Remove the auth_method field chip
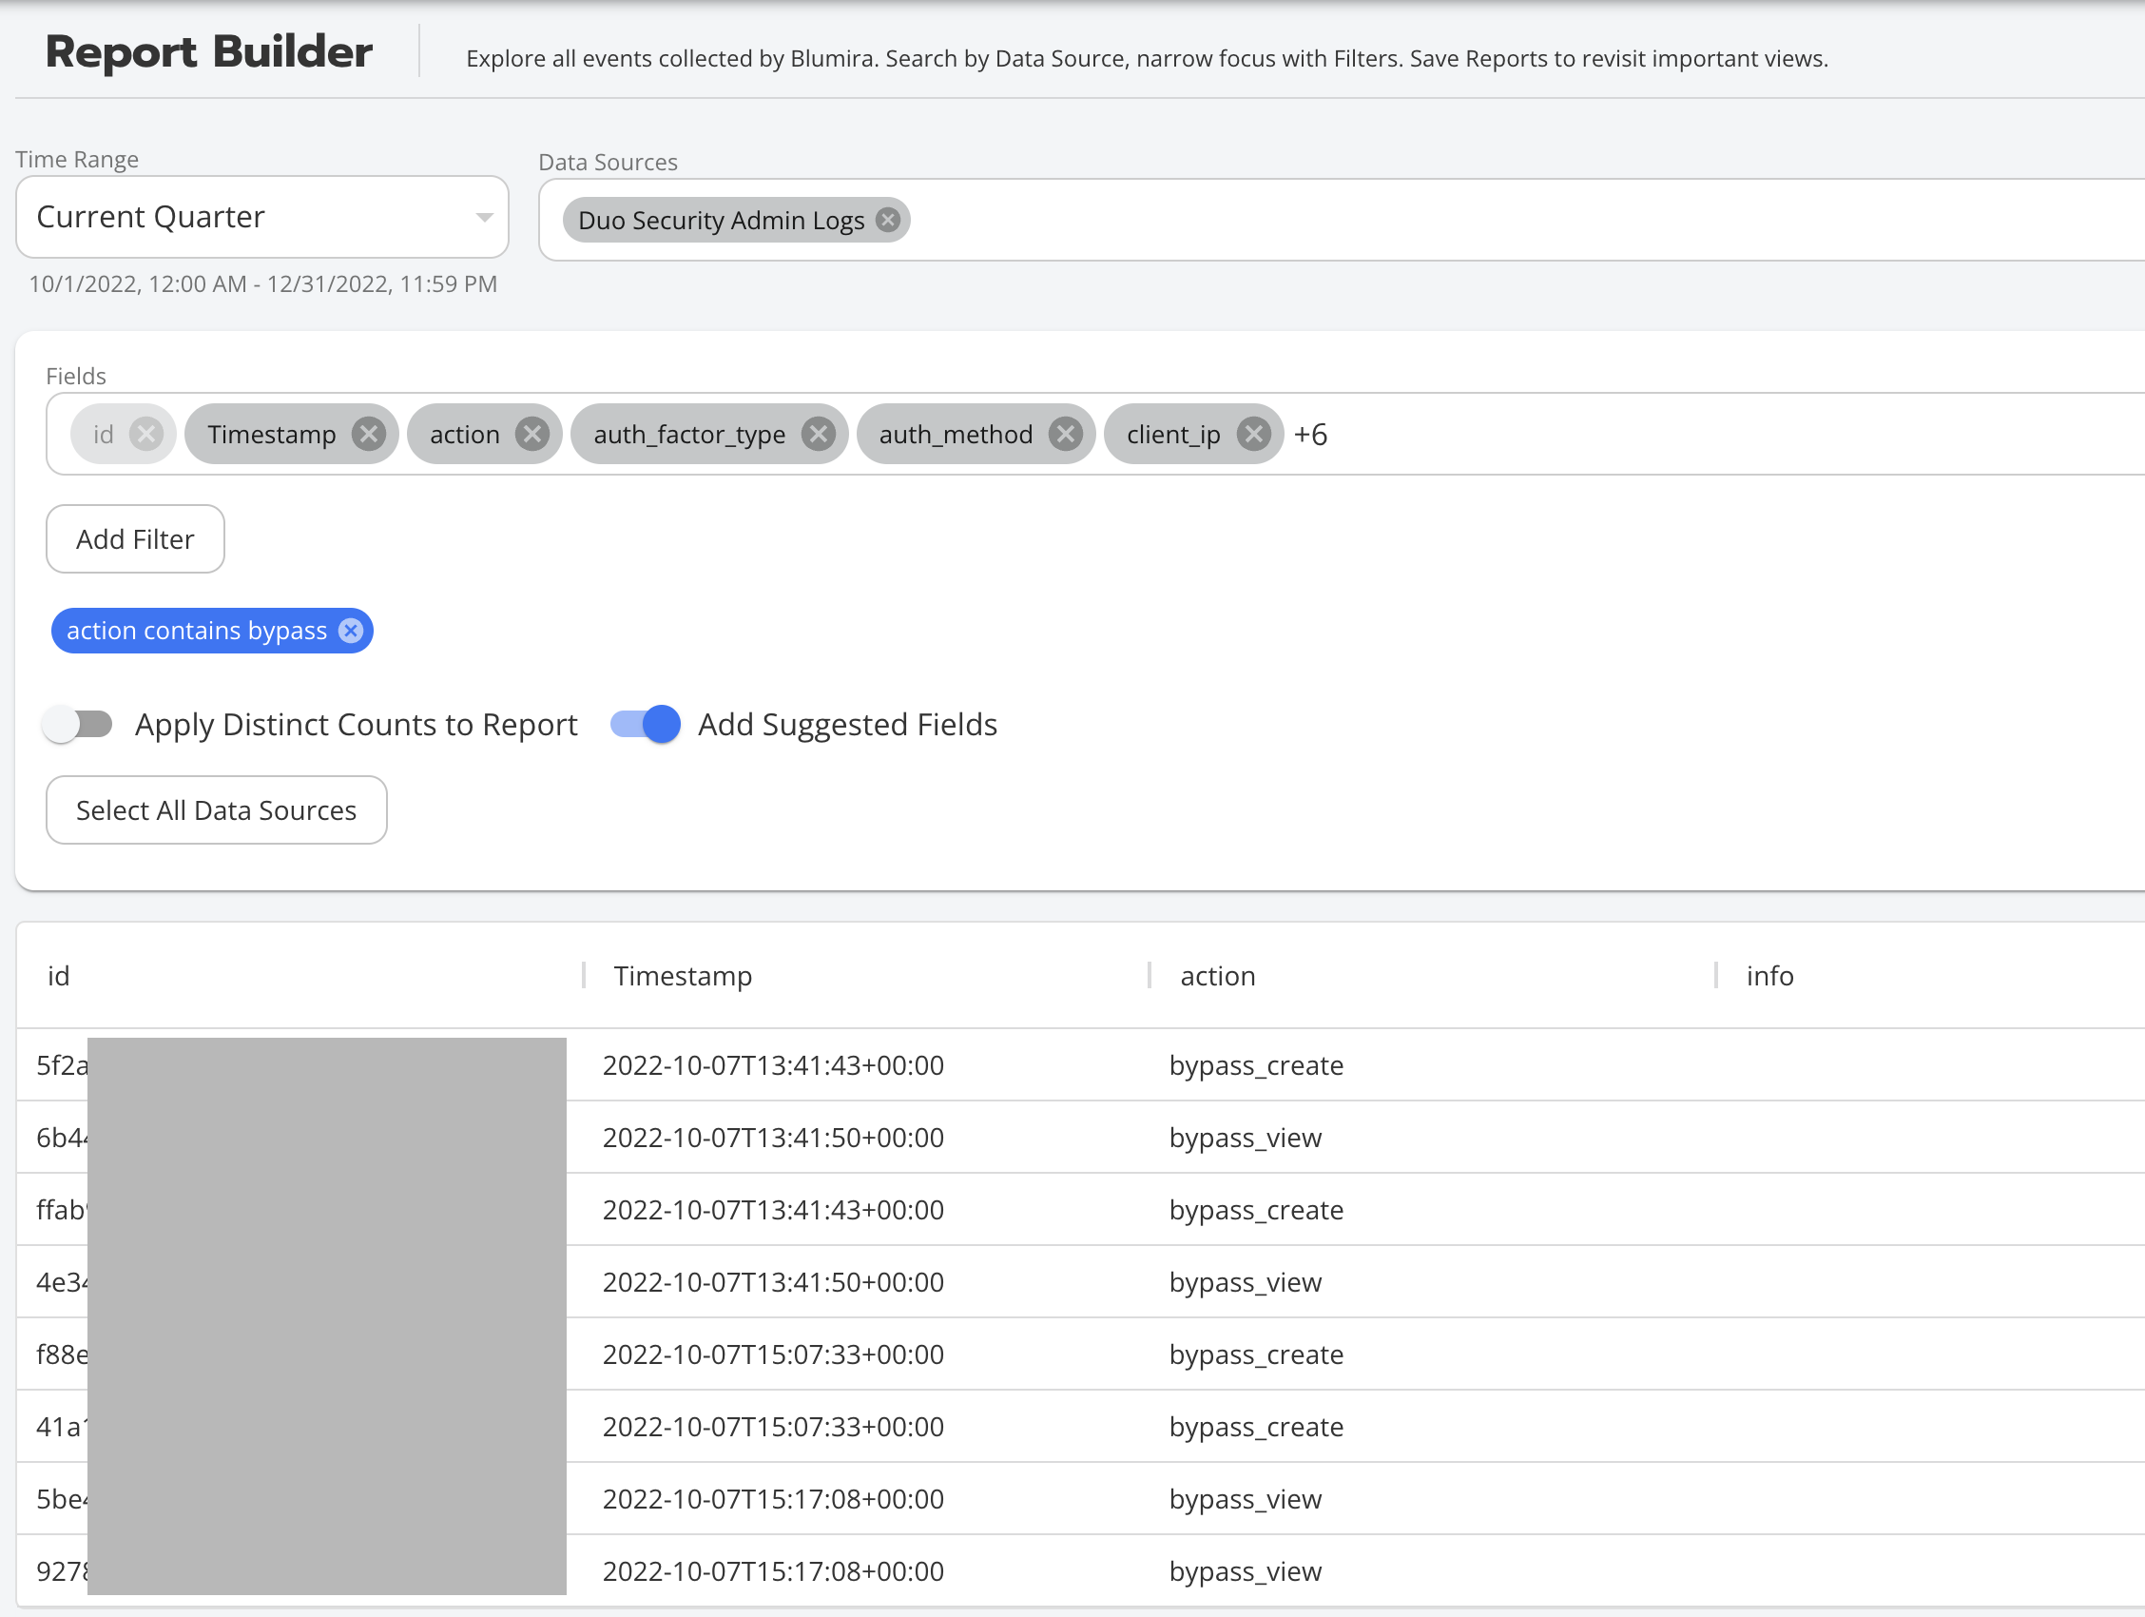Image resolution: width=2145 pixels, height=1617 pixels. point(1065,434)
